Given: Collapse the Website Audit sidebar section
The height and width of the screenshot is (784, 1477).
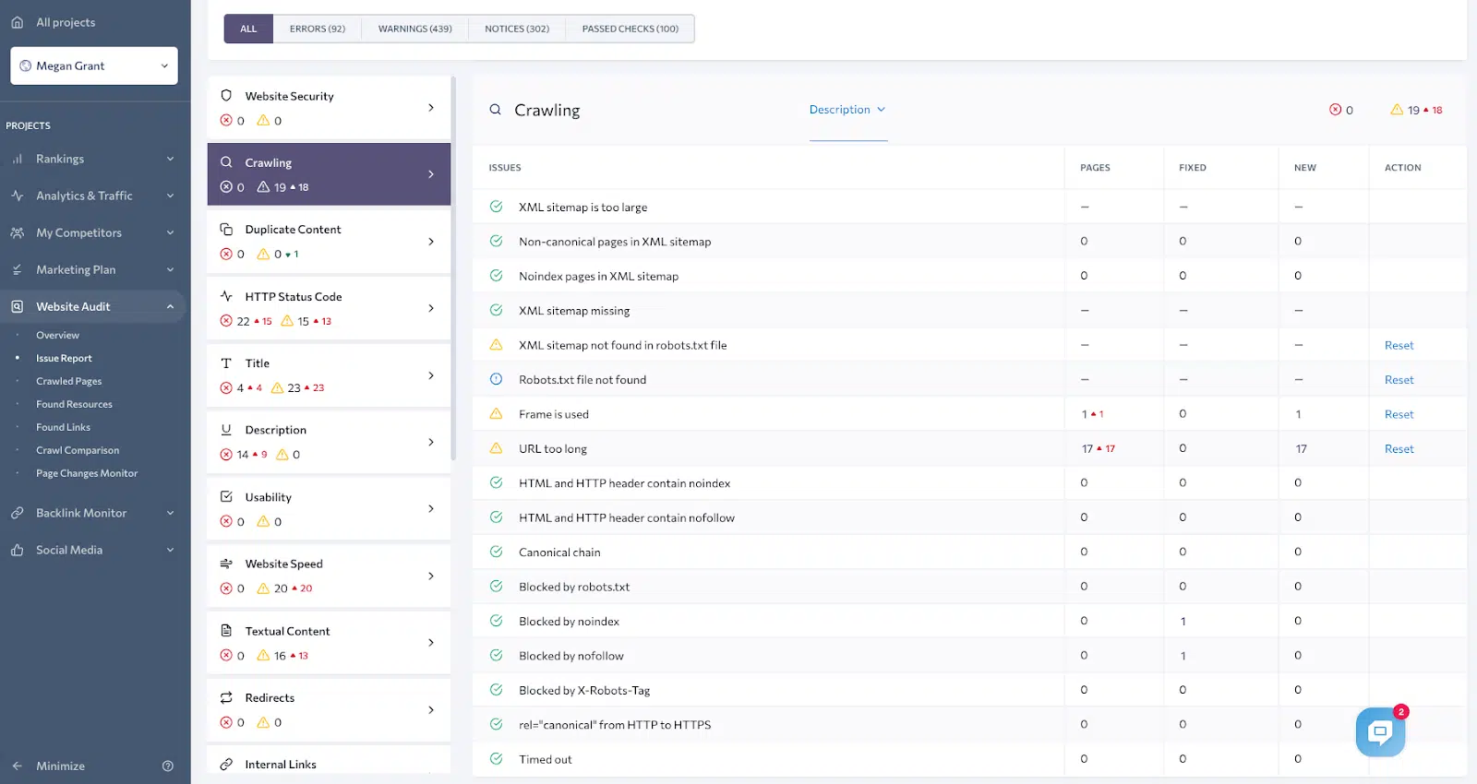Looking at the screenshot, I should pos(170,306).
